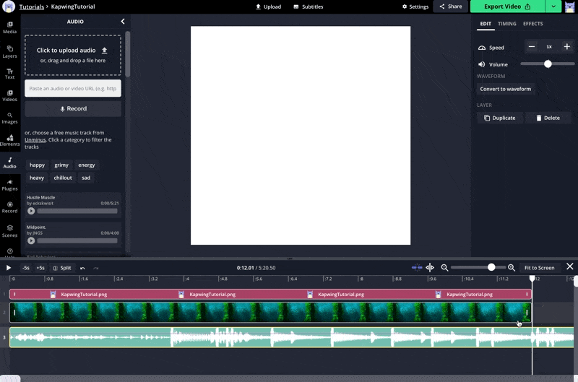Open the Elements panel
The height and width of the screenshot is (382, 578).
(9, 140)
